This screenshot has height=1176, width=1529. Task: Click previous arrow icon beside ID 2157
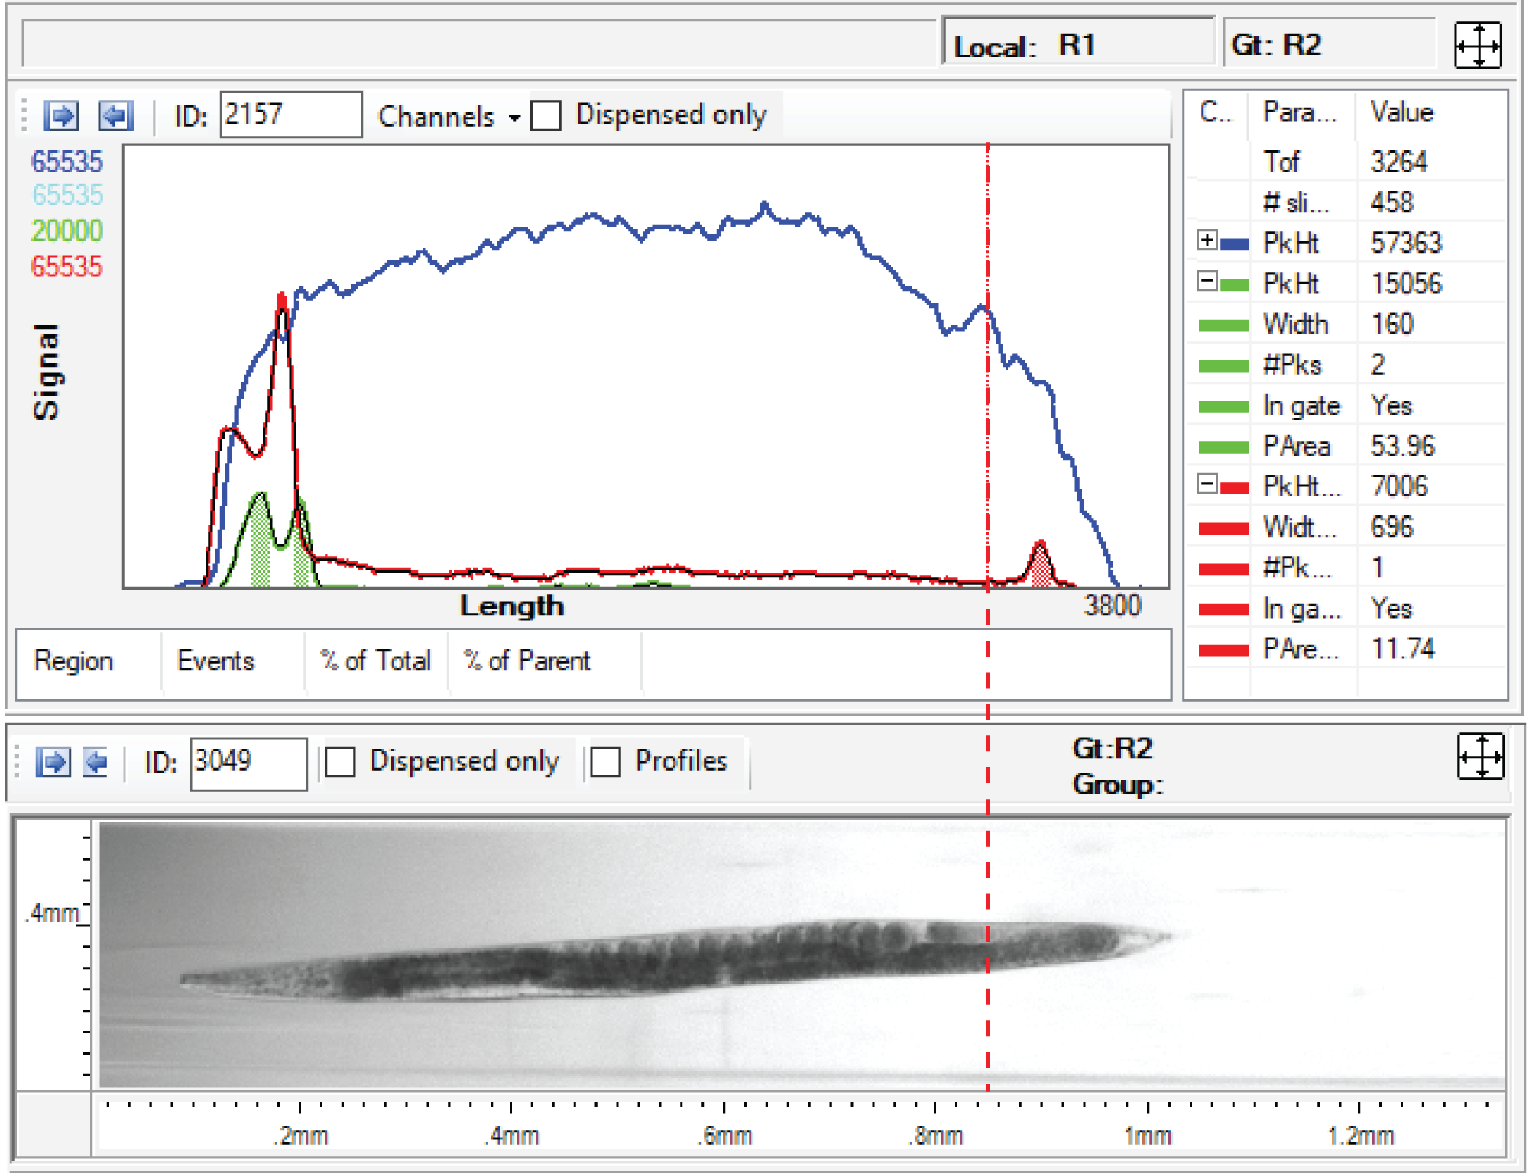115,116
